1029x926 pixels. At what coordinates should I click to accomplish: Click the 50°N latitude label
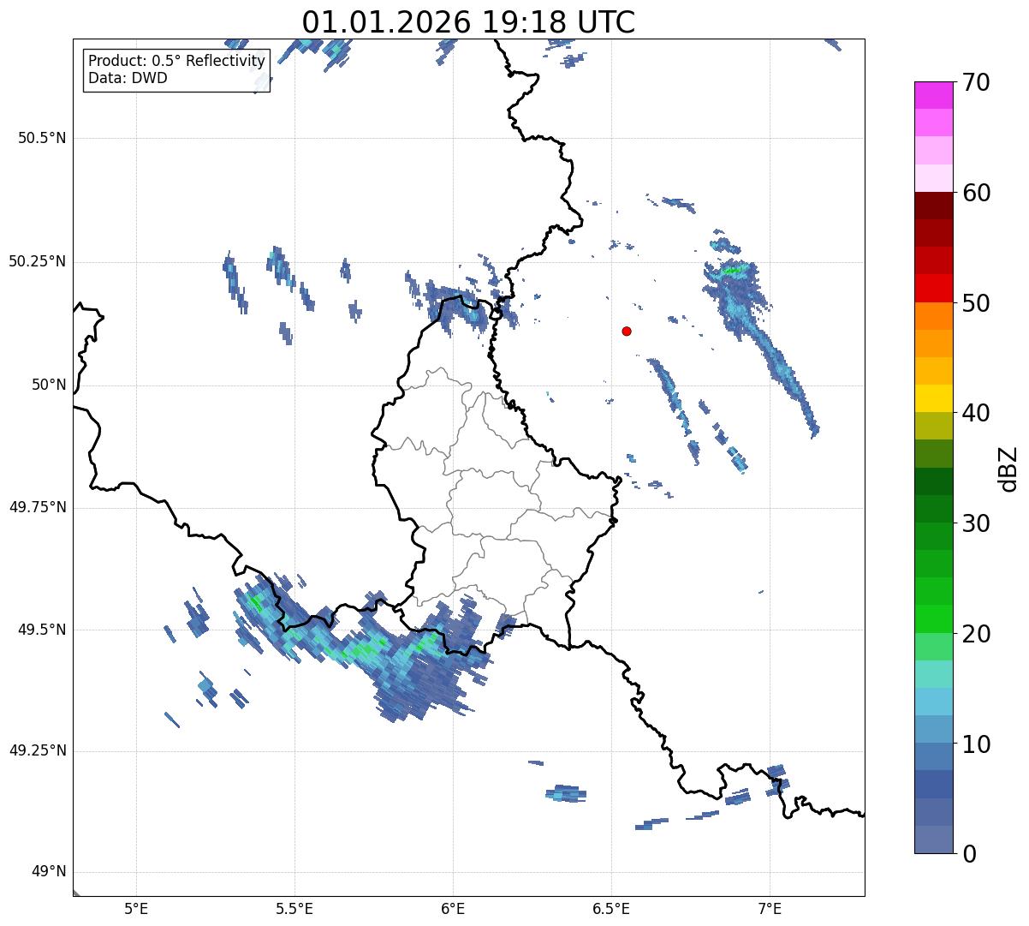[x=49, y=385]
